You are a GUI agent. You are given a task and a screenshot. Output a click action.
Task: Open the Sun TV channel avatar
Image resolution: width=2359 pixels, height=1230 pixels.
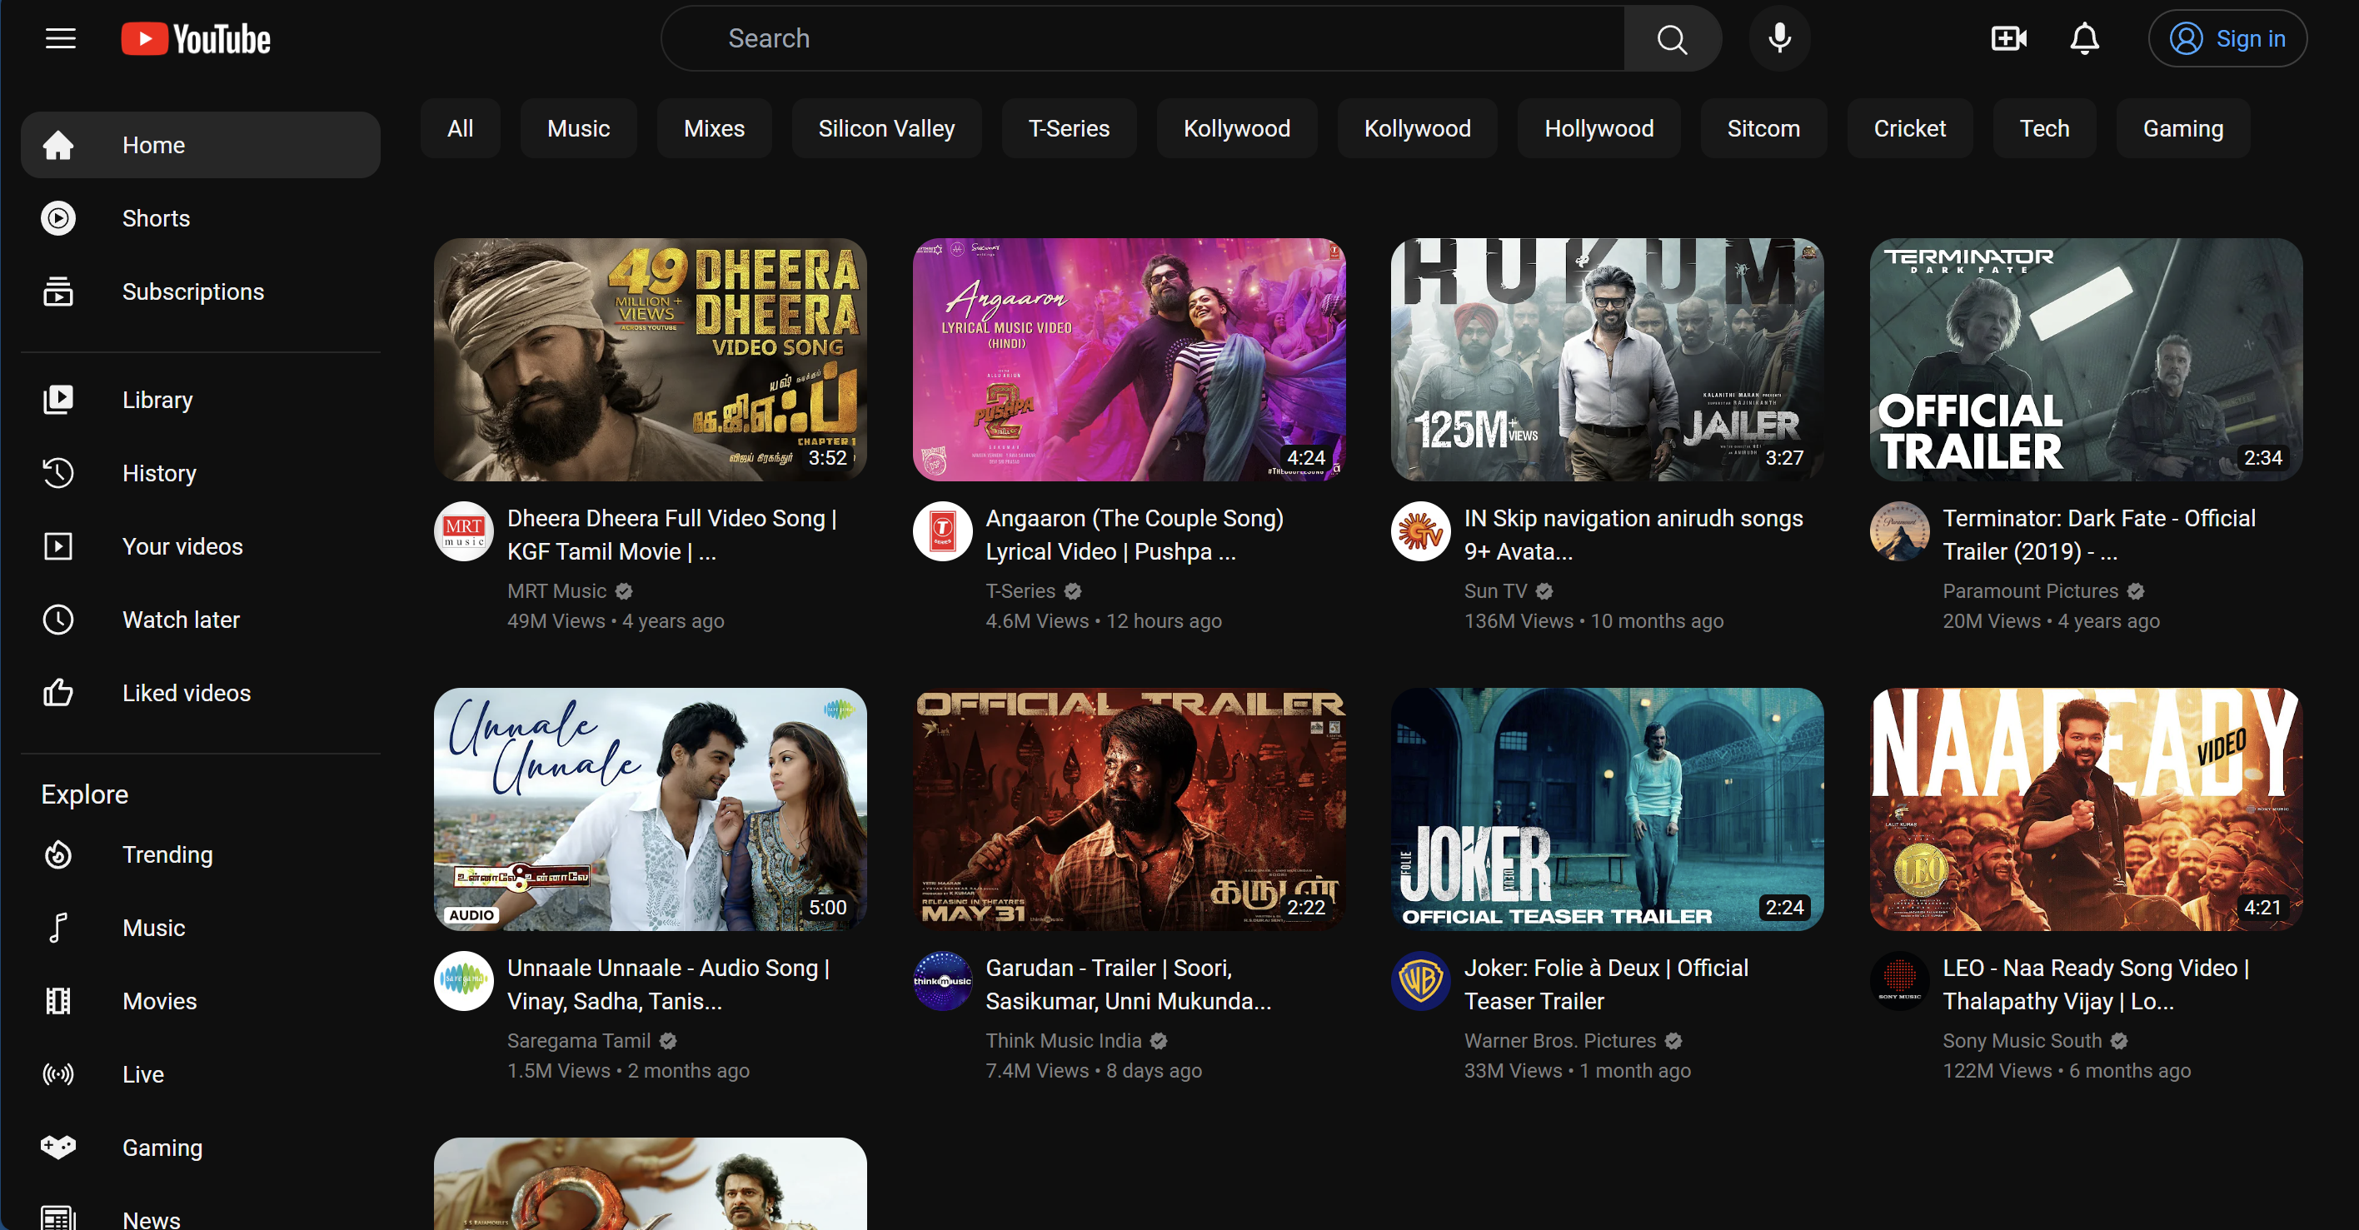(x=1420, y=531)
